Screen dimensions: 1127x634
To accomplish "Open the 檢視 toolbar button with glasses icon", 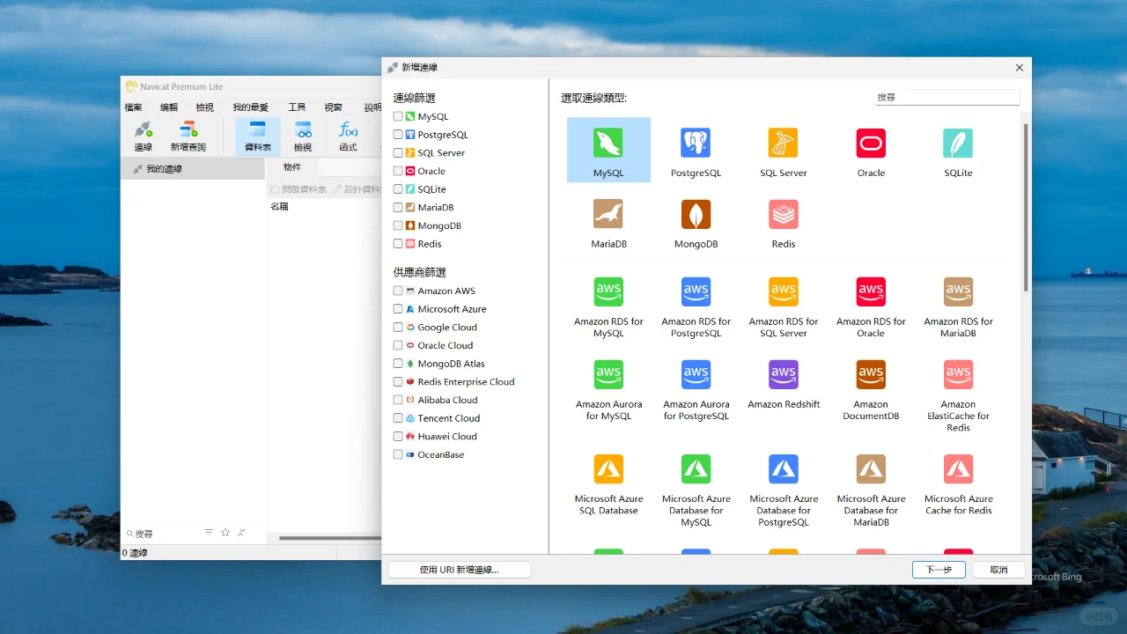I will [x=303, y=136].
